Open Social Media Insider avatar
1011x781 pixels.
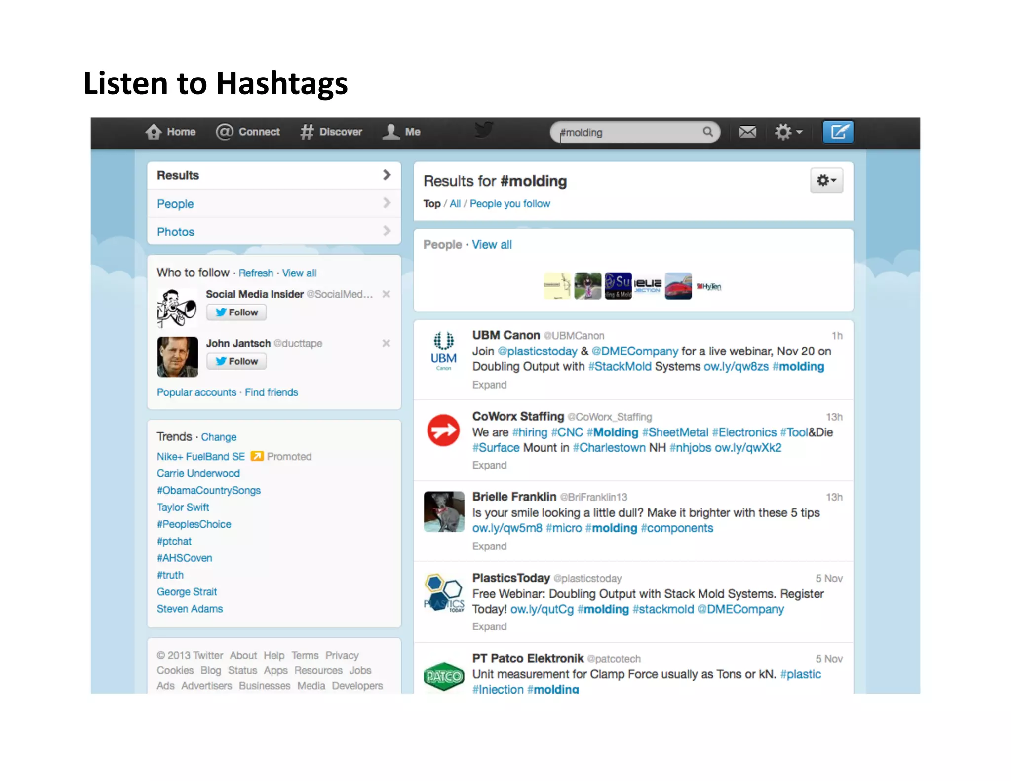177,308
